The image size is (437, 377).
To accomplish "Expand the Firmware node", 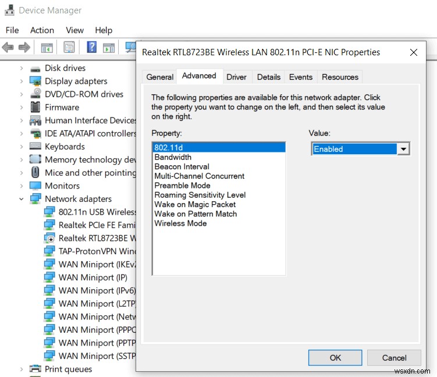I will [x=22, y=107].
